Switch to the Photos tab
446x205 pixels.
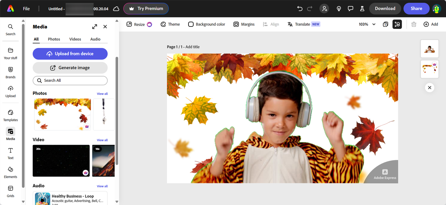[54, 39]
